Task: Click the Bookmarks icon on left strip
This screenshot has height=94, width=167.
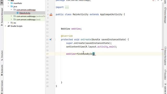Action: click(2, 75)
